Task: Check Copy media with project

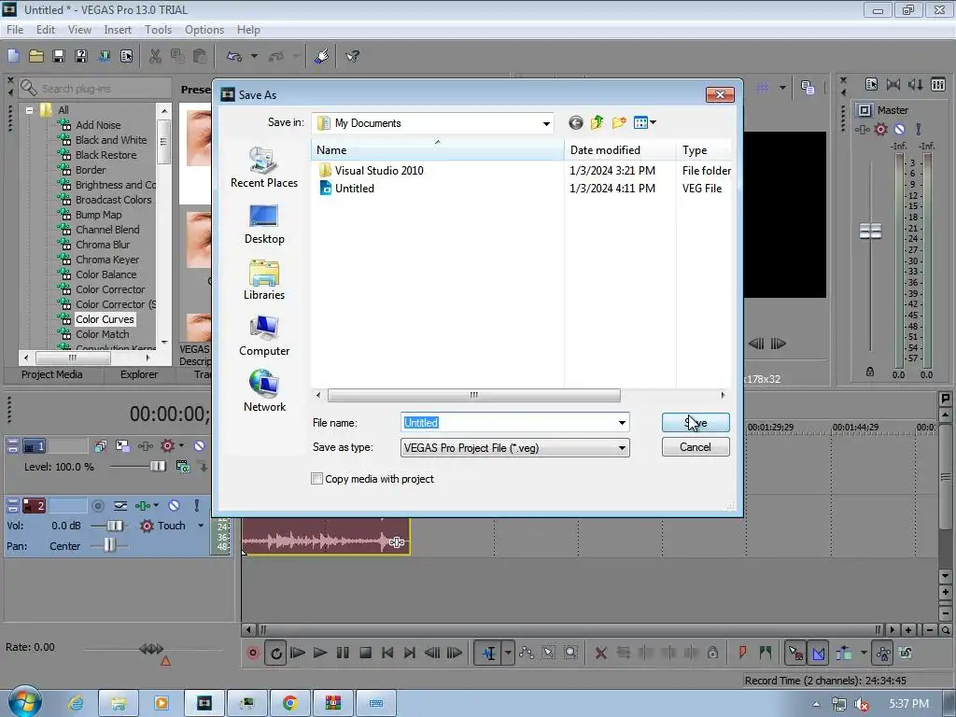Action: [x=317, y=479]
